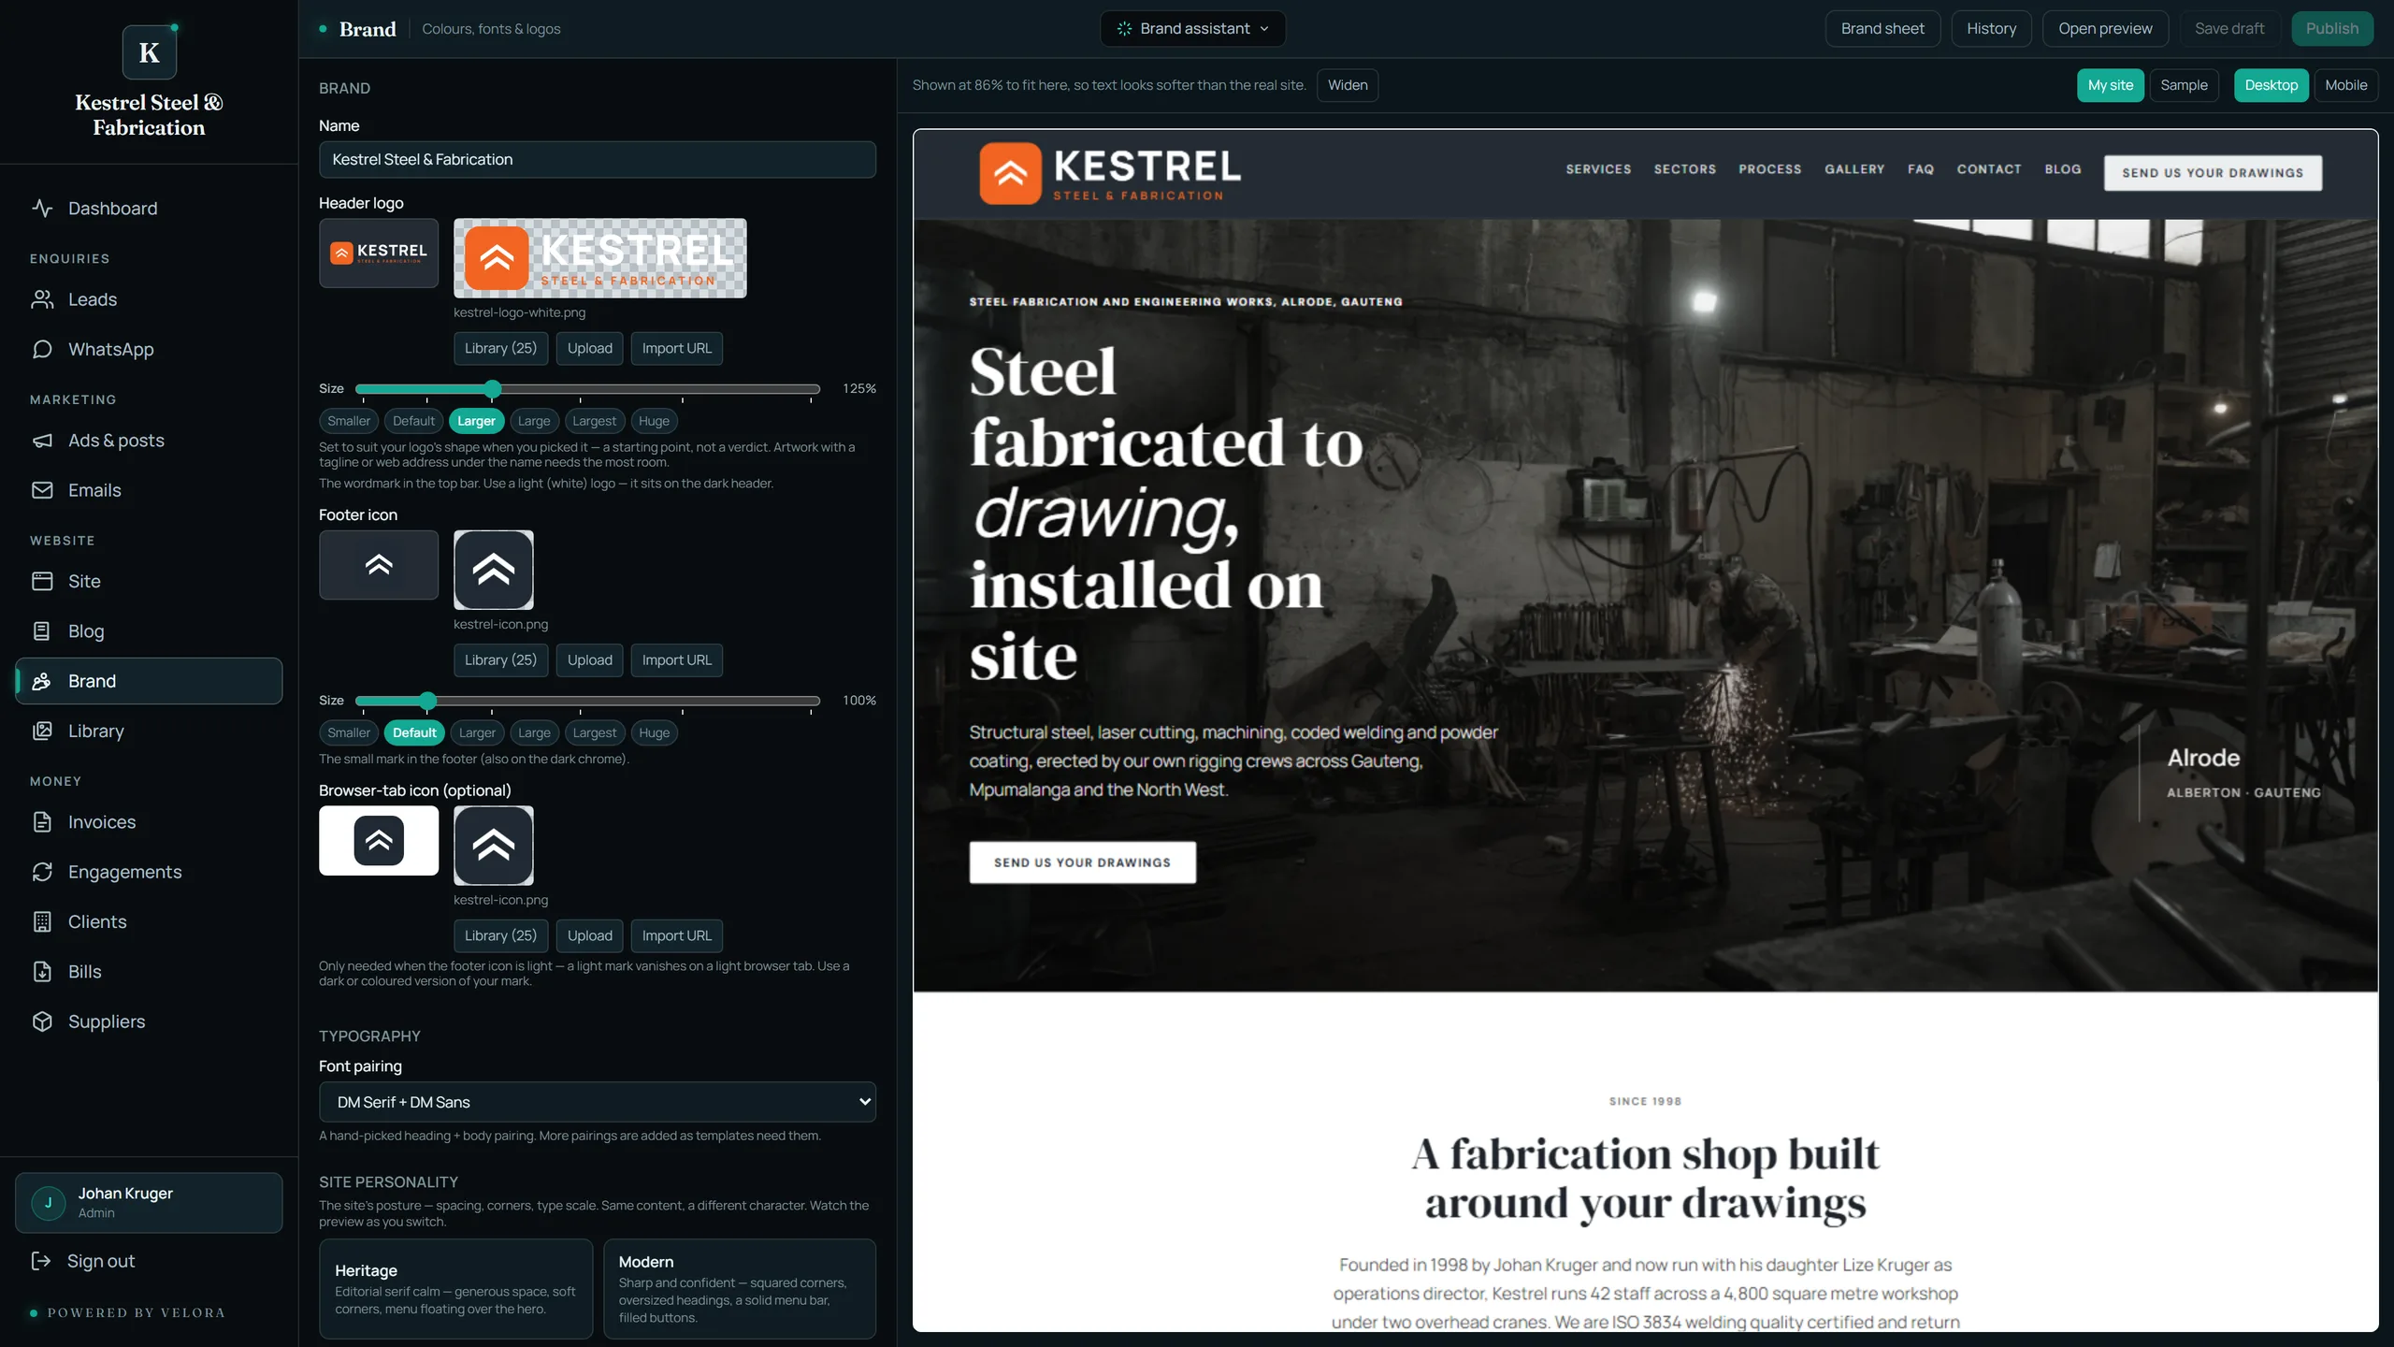Open Suppliers via the box icon
This screenshot has width=2394, height=1347.
click(x=42, y=1021)
